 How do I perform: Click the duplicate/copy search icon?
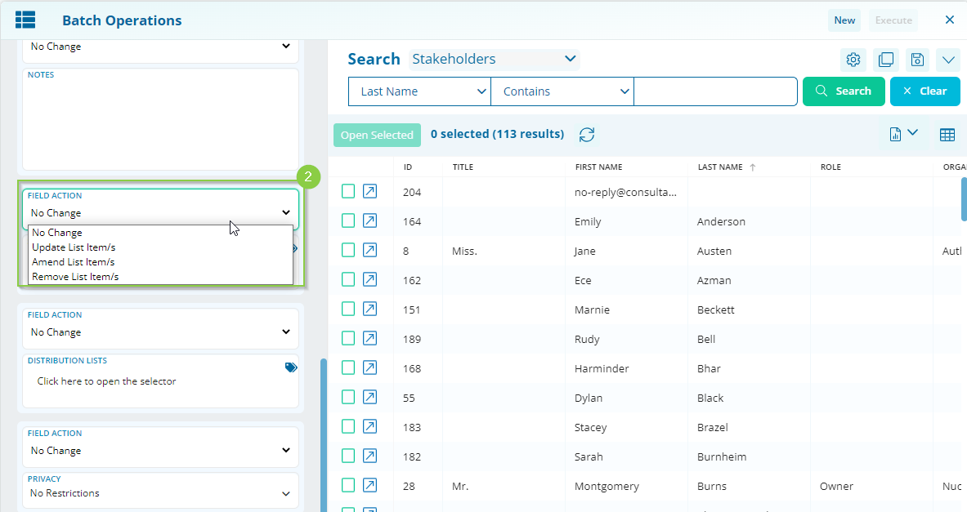point(885,59)
